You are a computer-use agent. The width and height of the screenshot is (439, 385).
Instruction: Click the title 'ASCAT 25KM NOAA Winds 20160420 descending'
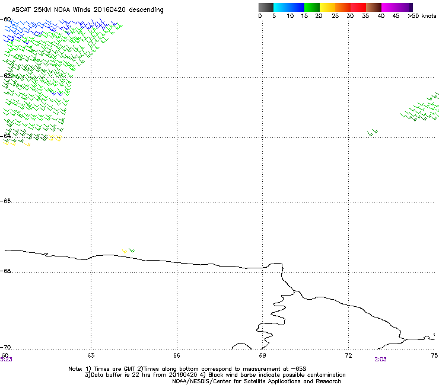click(x=87, y=10)
